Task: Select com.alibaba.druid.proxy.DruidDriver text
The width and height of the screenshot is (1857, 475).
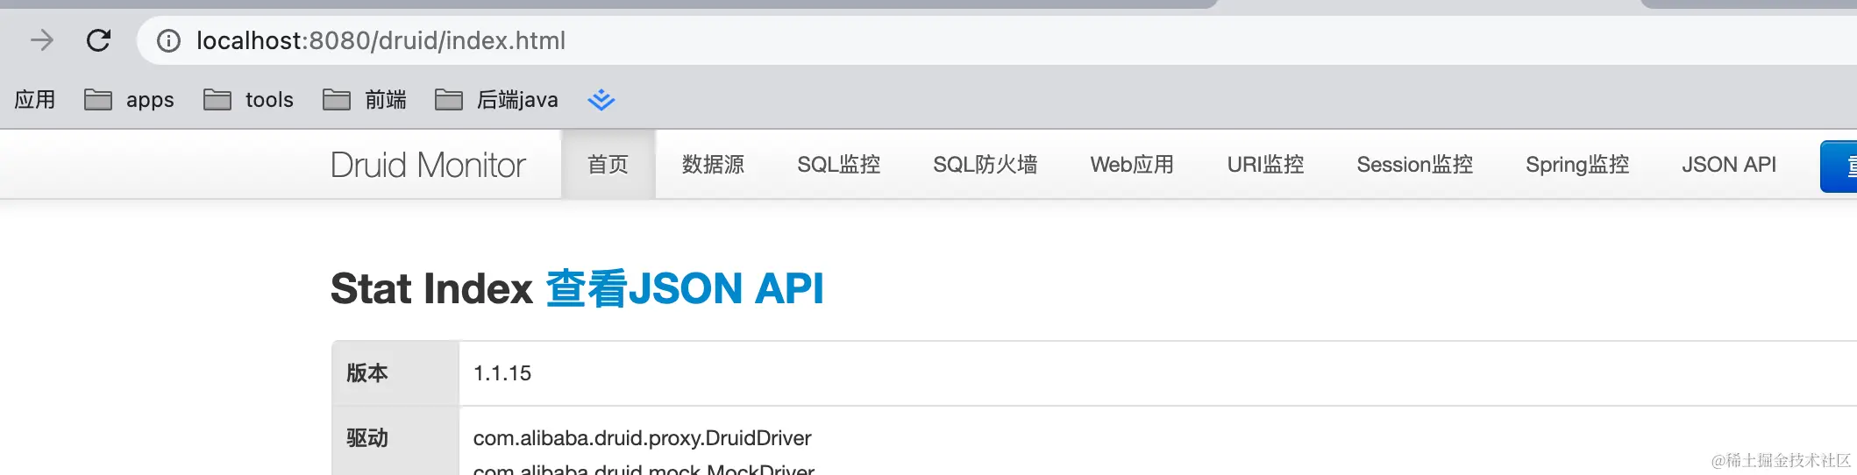Action: [x=642, y=438]
